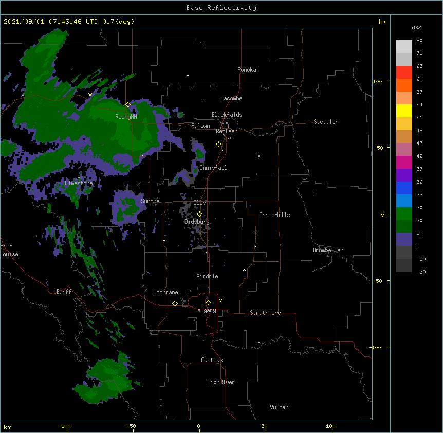Click the HighRiver label

221,382
